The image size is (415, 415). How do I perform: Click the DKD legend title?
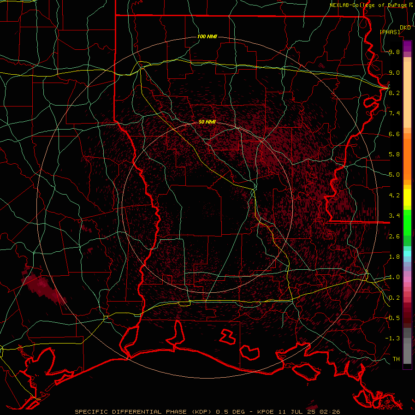(x=405, y=28)
